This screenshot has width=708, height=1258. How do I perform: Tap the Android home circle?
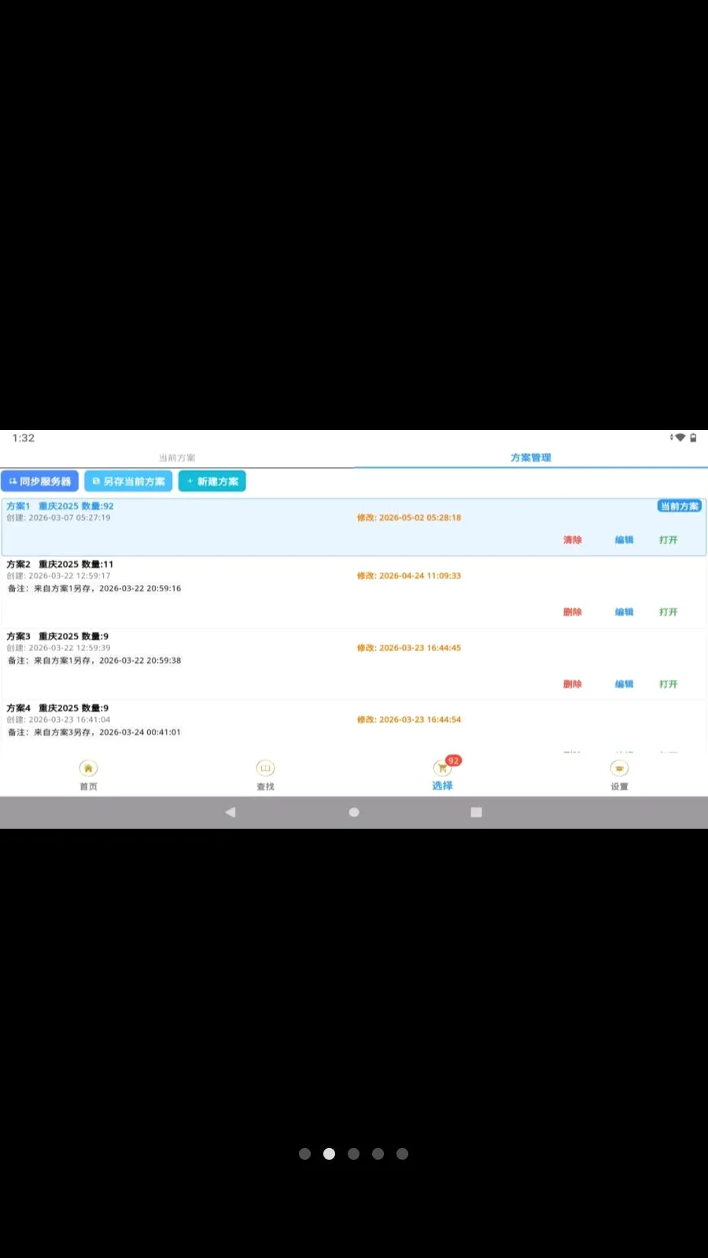354,812
